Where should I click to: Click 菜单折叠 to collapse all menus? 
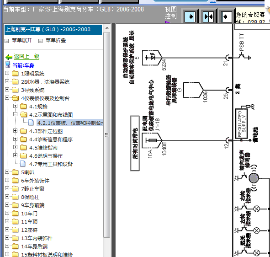[56, 40]
